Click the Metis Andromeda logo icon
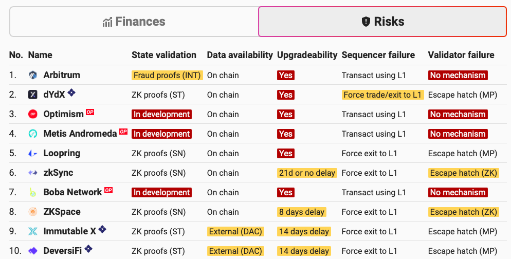The image size is (511, 259). coord(33,134)
